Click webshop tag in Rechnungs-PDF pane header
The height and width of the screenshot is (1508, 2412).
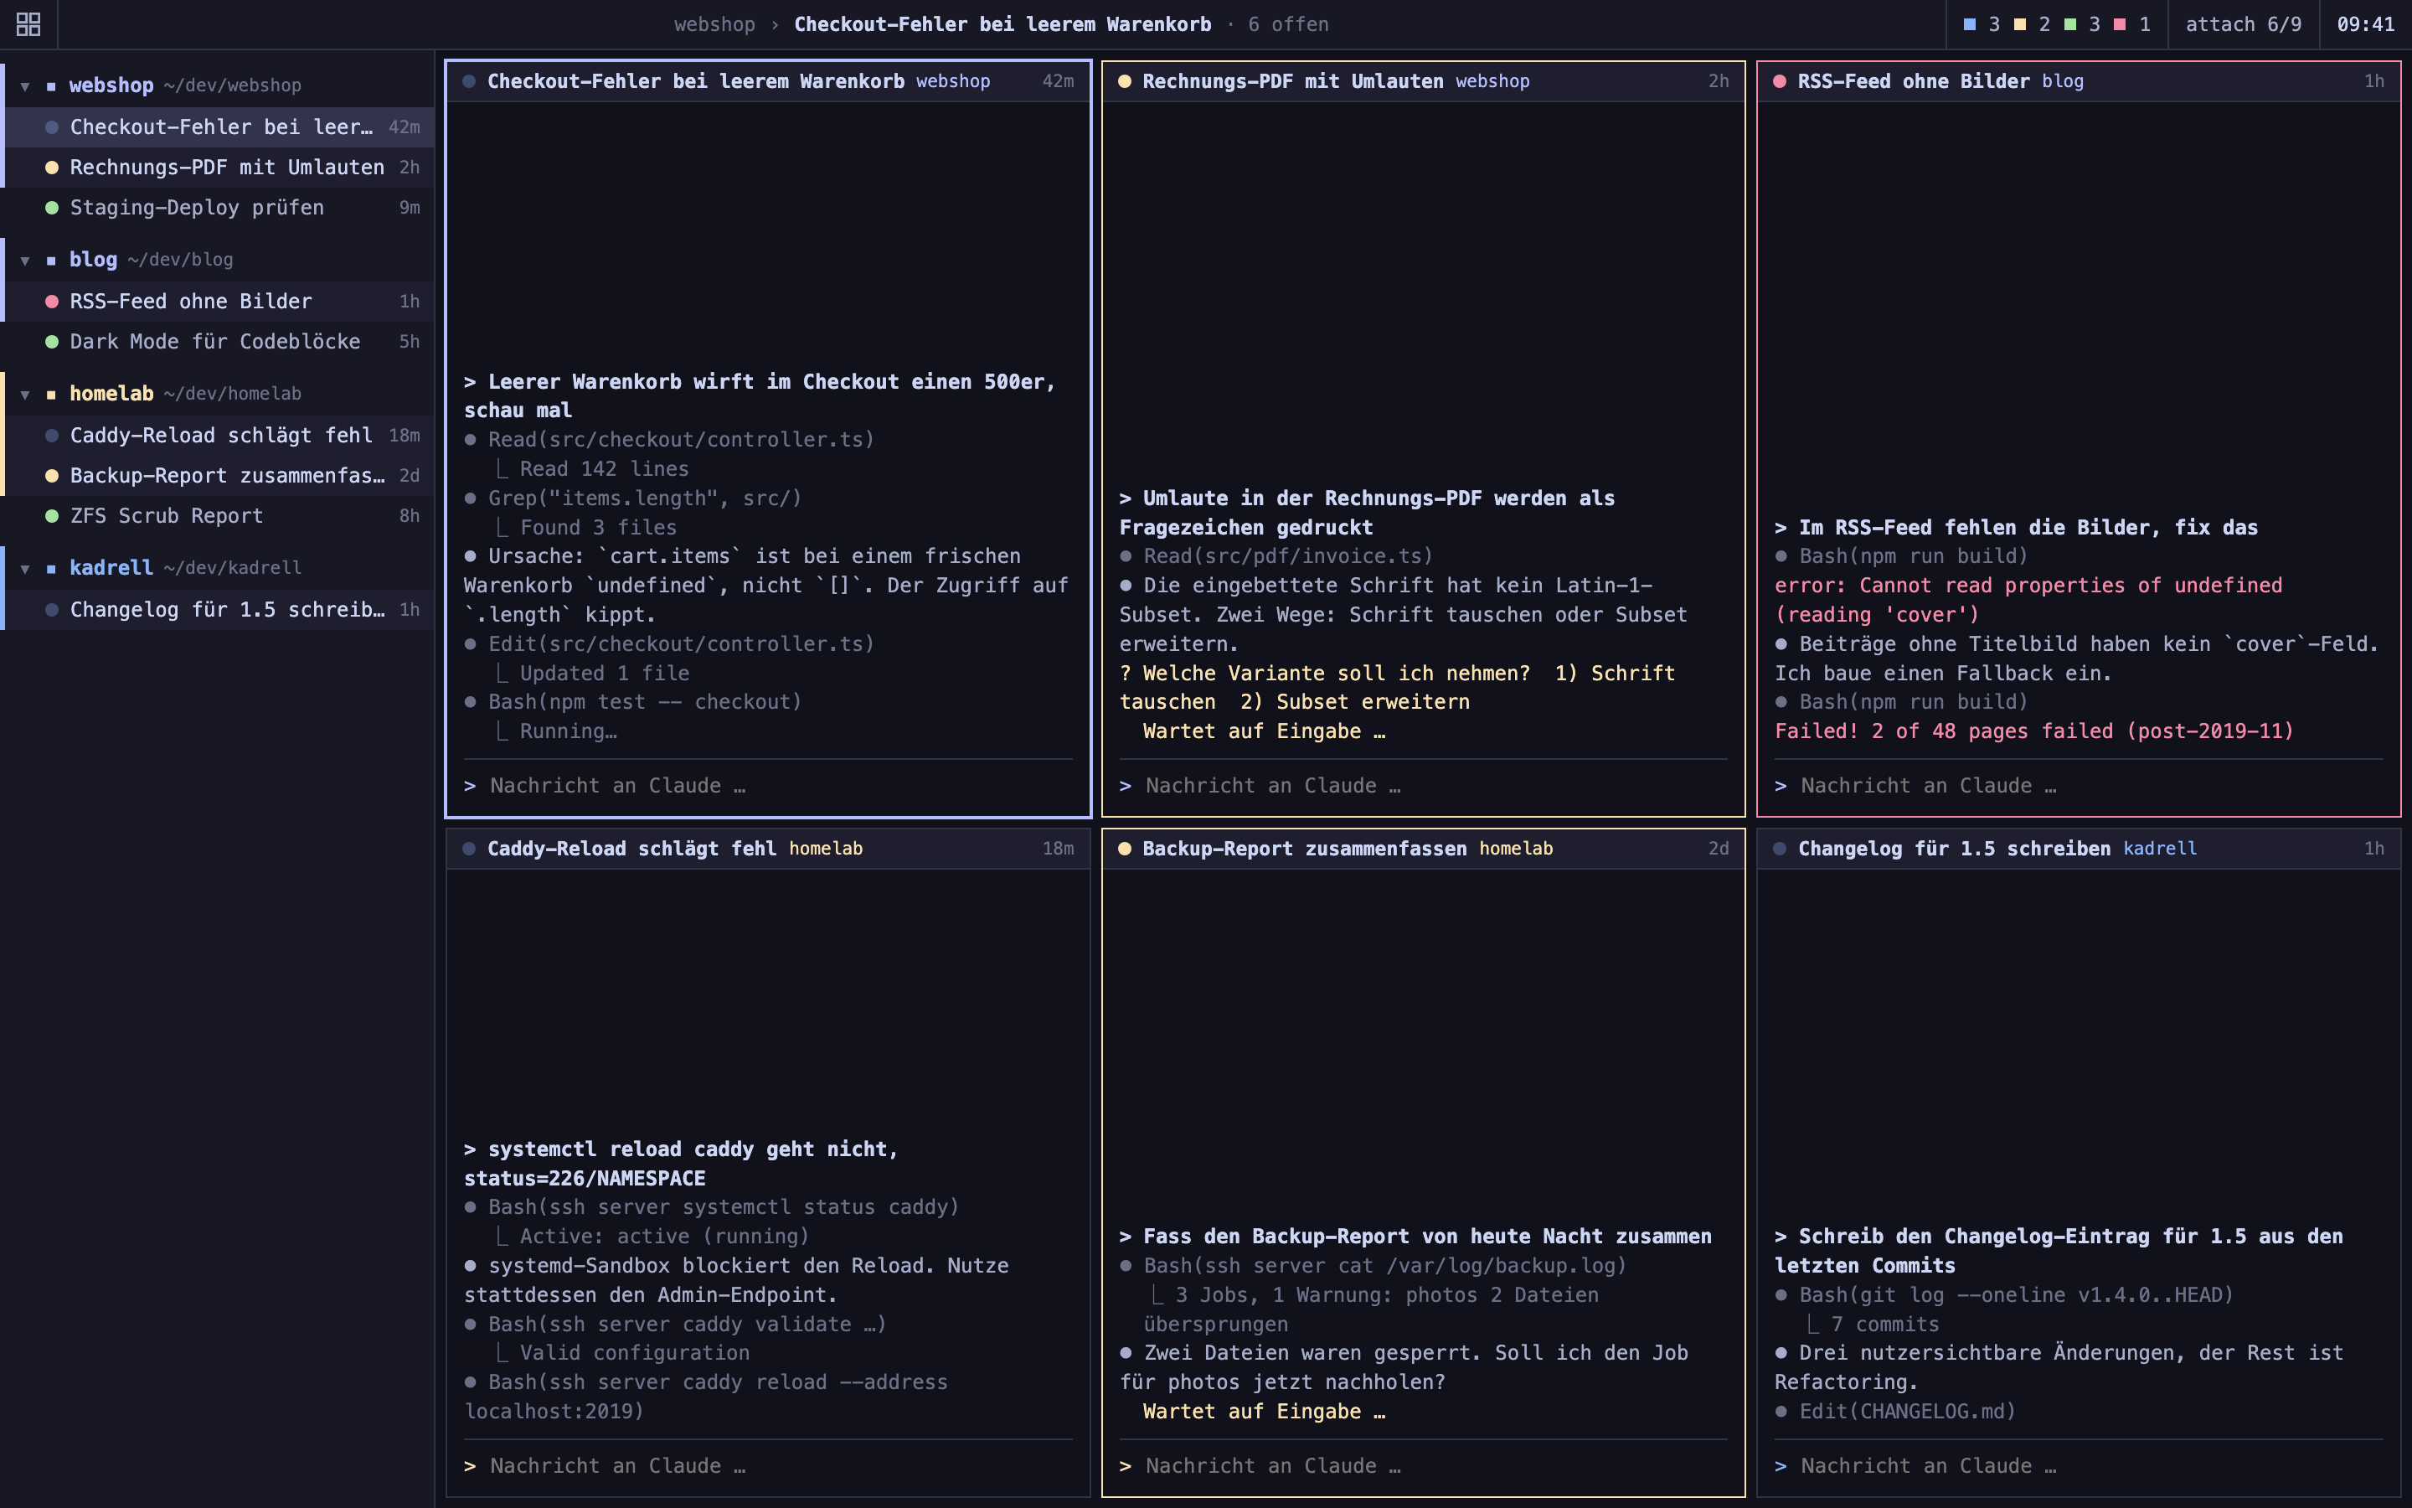pyautogui.click(x=1492, y=82)
